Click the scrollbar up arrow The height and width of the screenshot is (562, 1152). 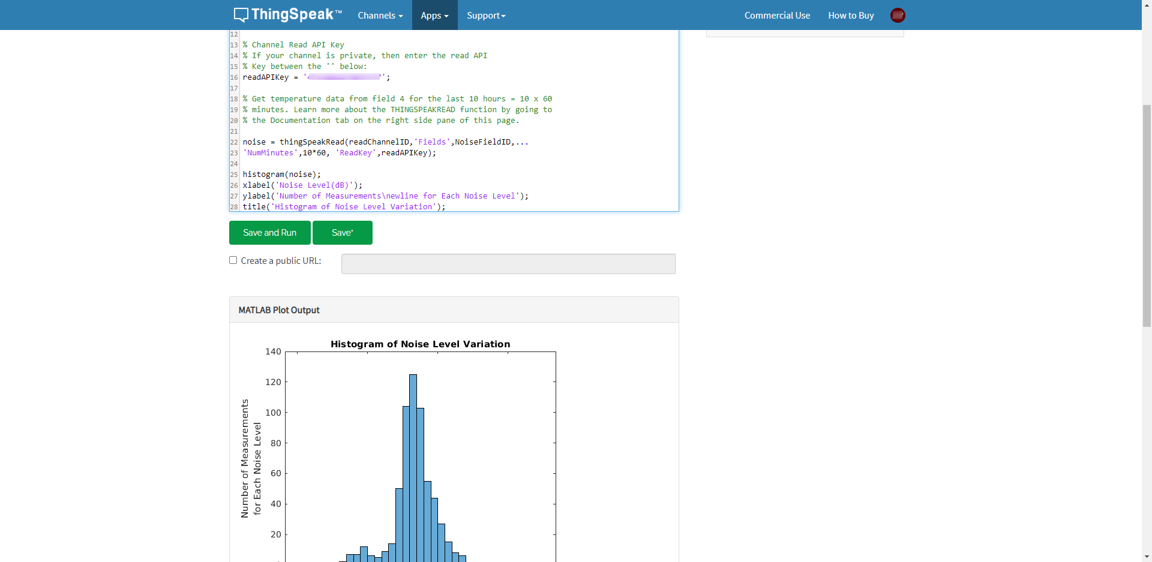click(1147, 5)
